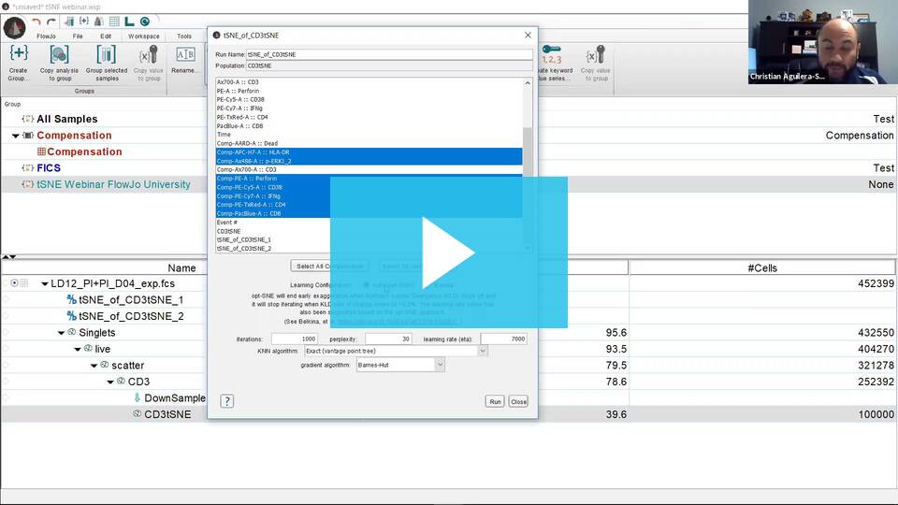Click the parameter list vertical scrollbar thumb

tap(527, 152)
